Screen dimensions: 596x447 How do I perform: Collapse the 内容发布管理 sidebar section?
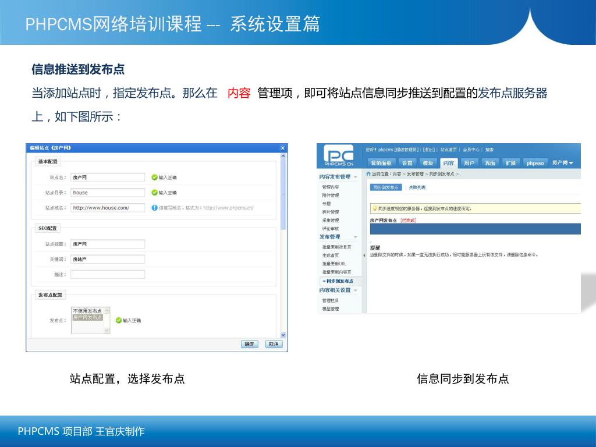356,177
